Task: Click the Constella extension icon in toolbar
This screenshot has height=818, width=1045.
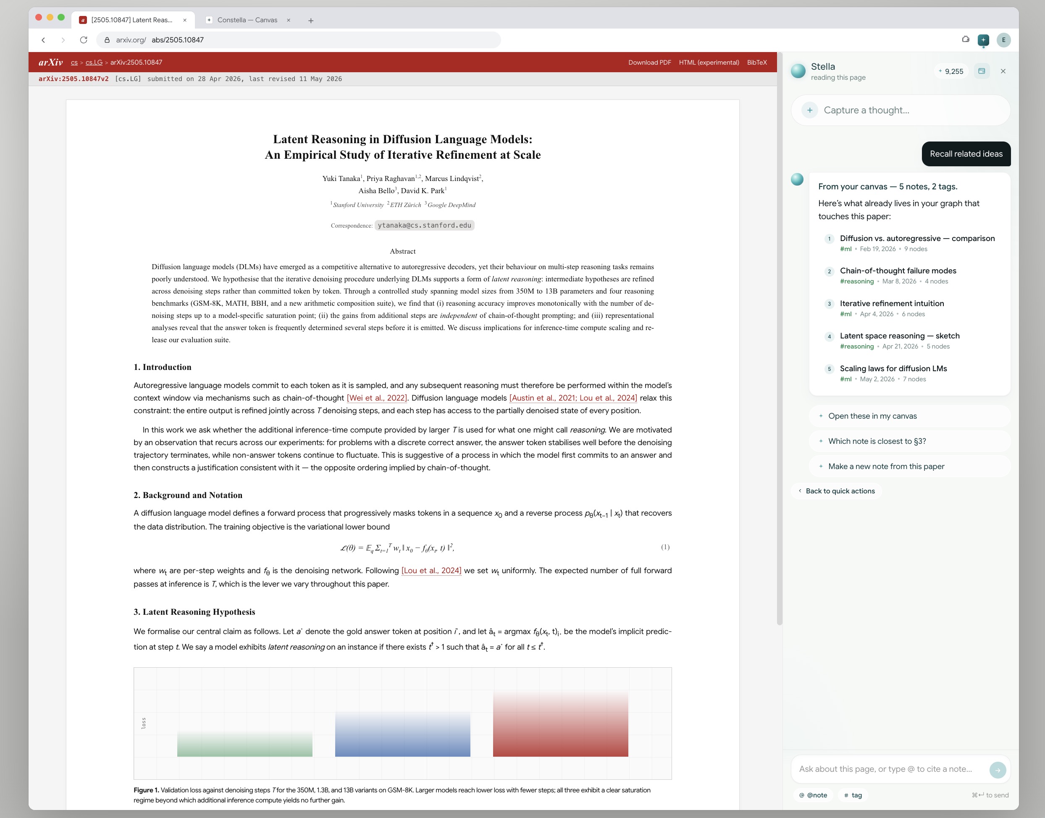Action: (x=983, y=40)
